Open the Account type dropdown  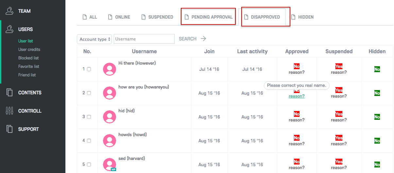point(94,39)
